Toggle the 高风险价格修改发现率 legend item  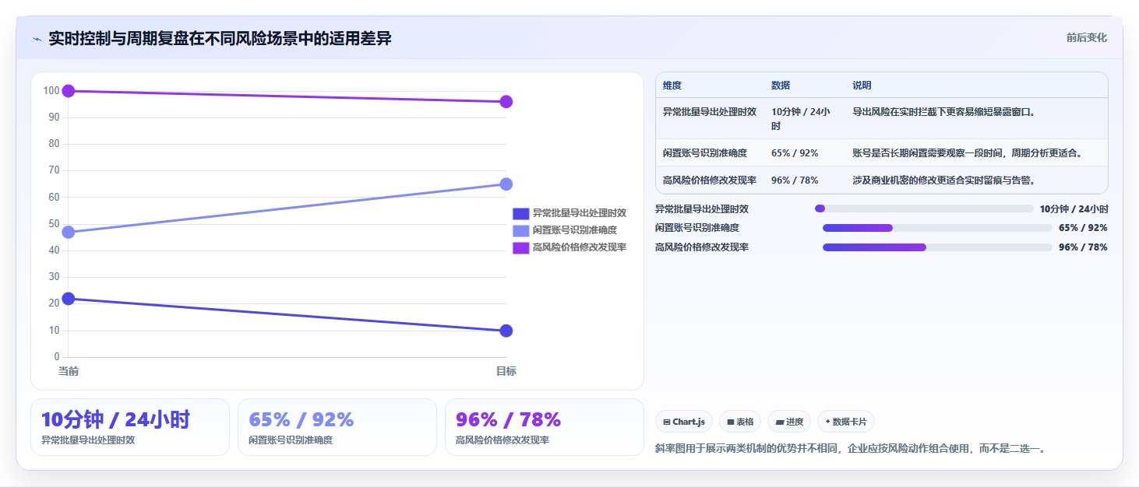pos(569,247)
